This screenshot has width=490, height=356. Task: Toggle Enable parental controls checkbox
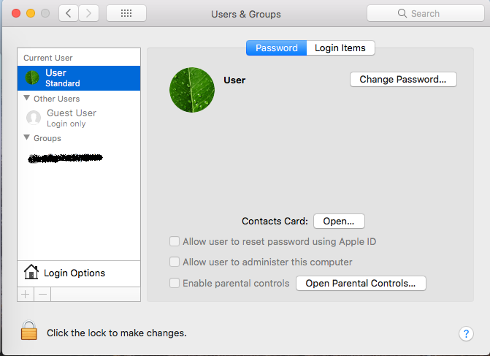175,283
